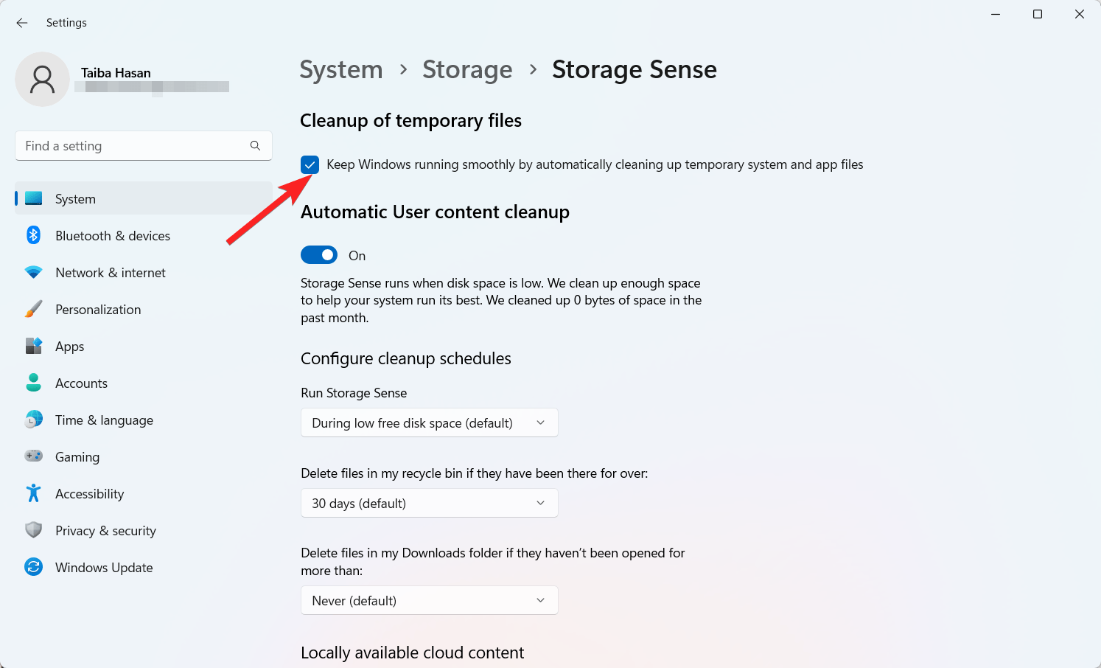Select the Accounts menu item
Viewport: 1101px width, 668px height.
[x=81, y=383]
